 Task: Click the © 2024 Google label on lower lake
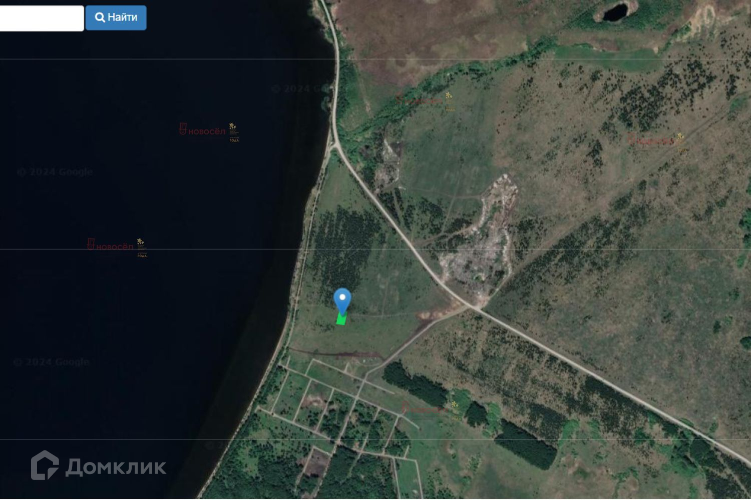tap(52, 362)
